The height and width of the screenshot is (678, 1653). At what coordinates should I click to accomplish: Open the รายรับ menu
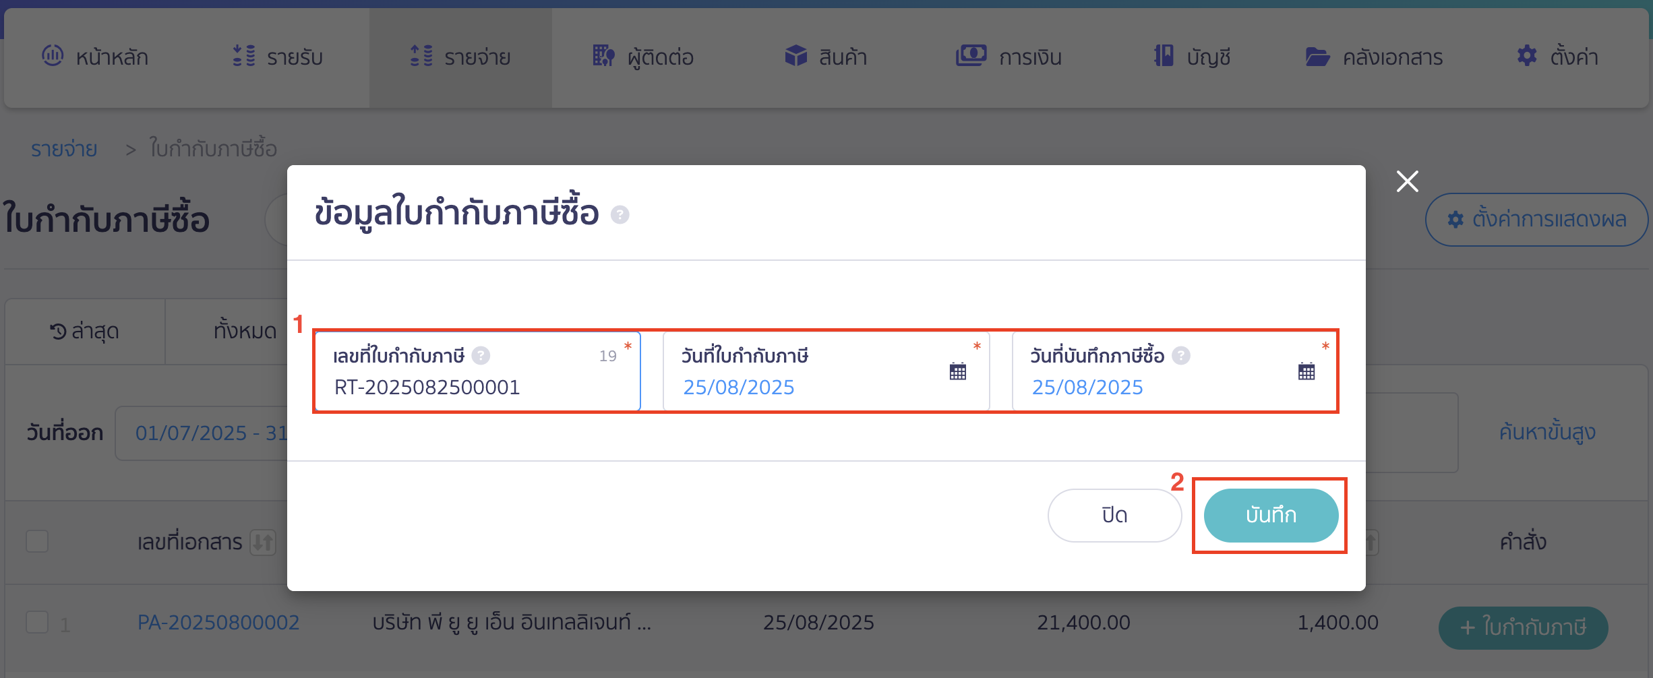tap(278, 57)
